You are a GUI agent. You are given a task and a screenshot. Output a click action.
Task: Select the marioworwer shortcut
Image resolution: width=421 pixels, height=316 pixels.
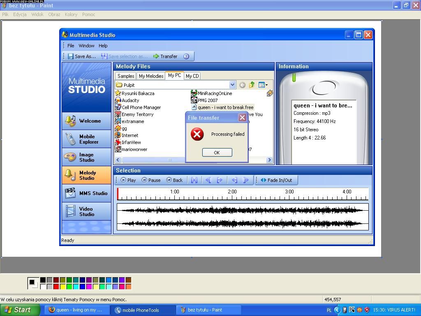point(131,149)
